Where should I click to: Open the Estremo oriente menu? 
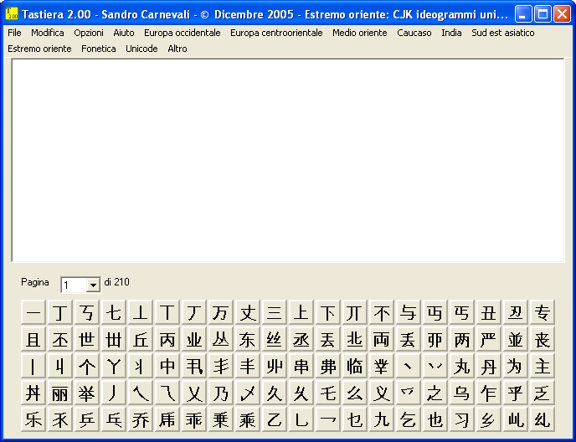pyautogui.click(x=39, y=49)
